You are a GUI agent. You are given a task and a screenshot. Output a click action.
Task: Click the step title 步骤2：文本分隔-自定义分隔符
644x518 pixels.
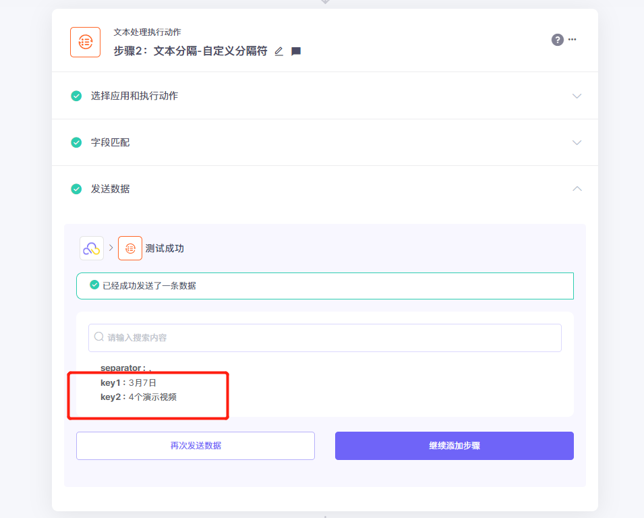point(191,51)
